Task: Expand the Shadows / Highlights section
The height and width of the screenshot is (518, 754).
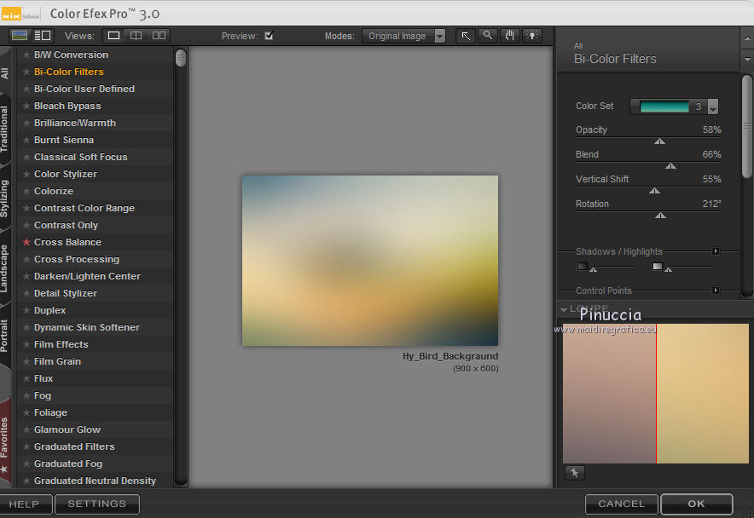Action: point(716,251)
